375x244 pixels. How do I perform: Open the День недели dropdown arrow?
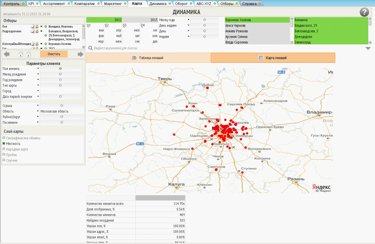tap(188, 25)
